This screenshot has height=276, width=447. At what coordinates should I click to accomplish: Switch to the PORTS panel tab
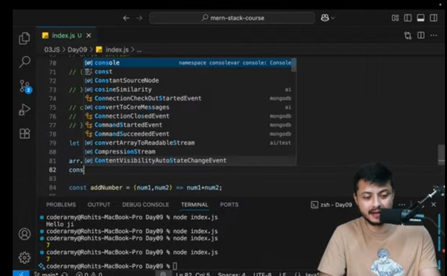(x=229, y=204)
